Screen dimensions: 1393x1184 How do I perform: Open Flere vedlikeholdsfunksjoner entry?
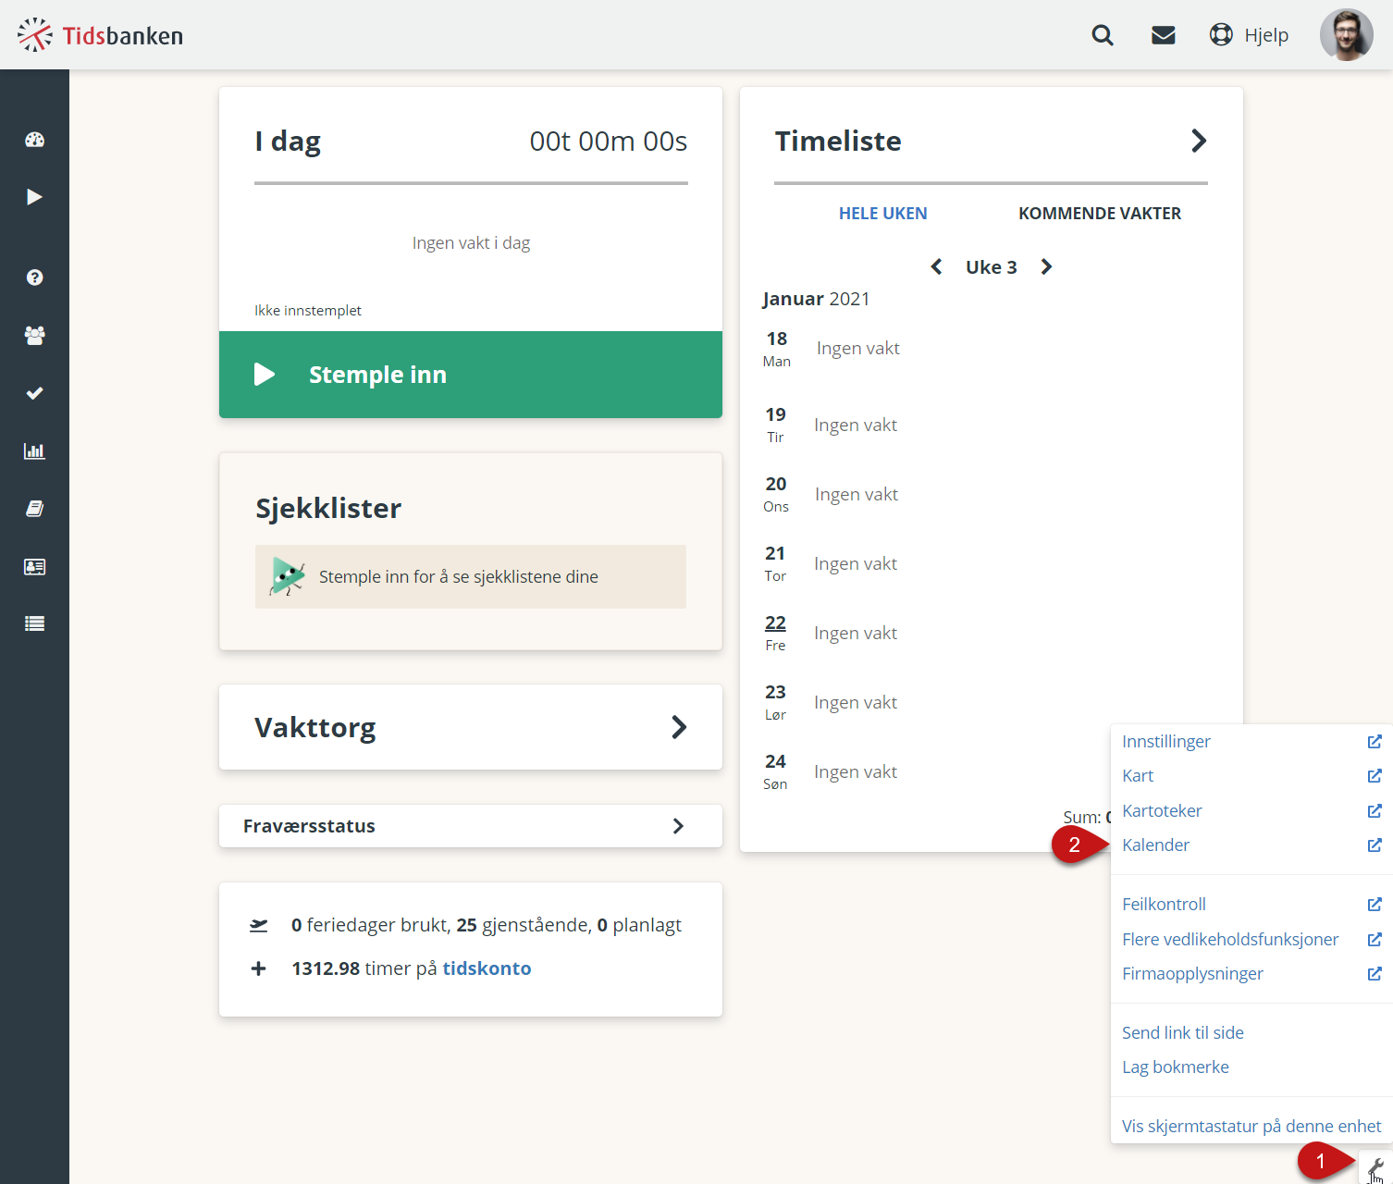1230,939
